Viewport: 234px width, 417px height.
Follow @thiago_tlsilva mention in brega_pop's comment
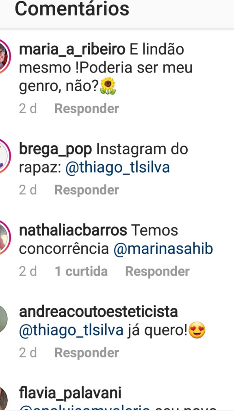(x=117, y=168)
